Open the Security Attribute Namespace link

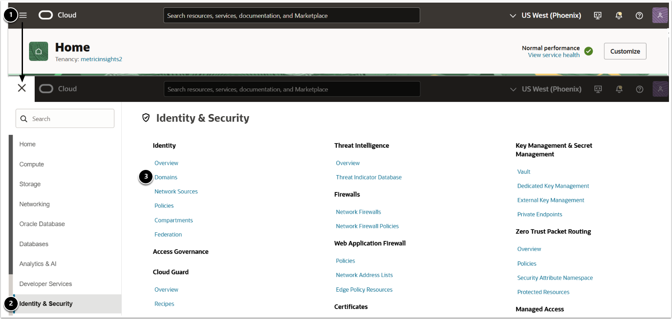[555, 278]
